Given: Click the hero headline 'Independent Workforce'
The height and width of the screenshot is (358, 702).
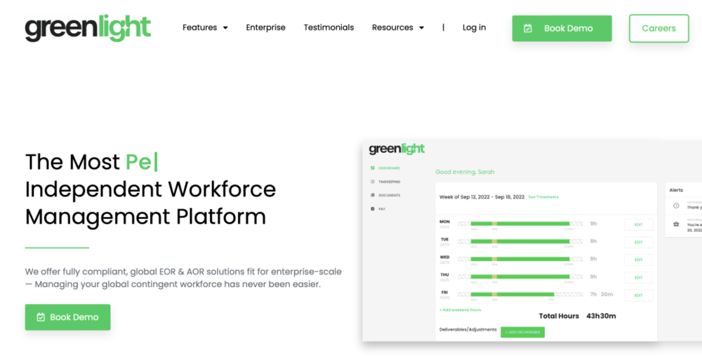Looking at the screenshot, I should [150, 190].
